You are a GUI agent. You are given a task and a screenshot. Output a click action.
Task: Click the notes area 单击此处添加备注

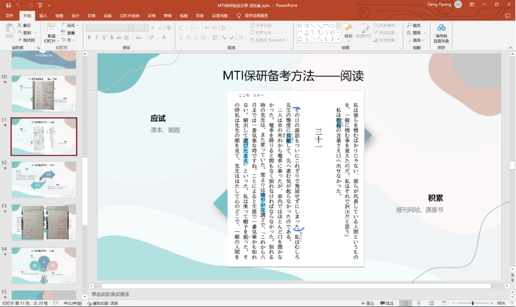tap(111, 294)
